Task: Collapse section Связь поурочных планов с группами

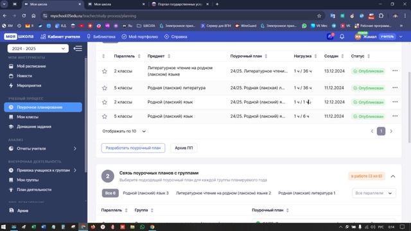Action: coord(393,176)
